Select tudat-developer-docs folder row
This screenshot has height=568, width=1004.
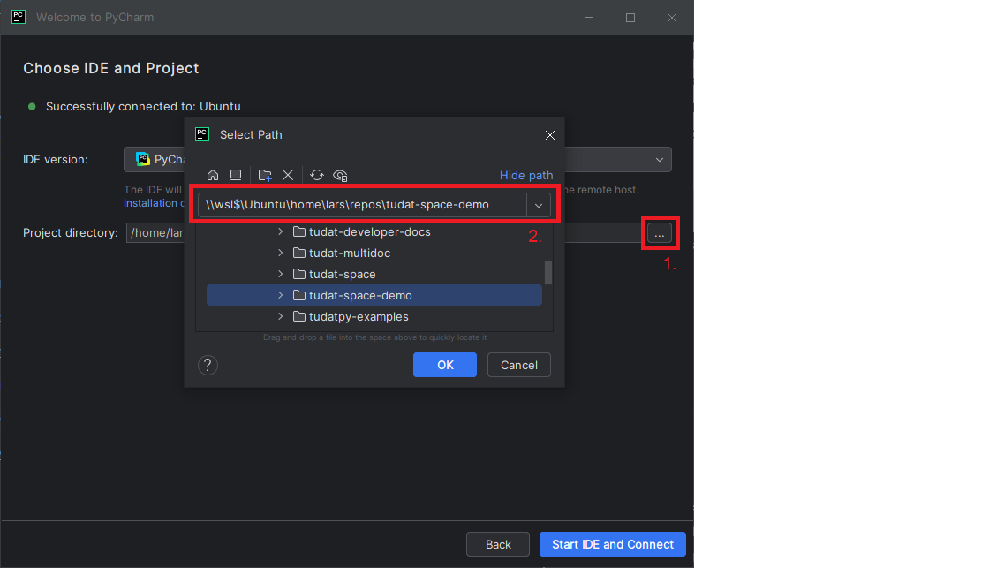[x=374, y=231]
